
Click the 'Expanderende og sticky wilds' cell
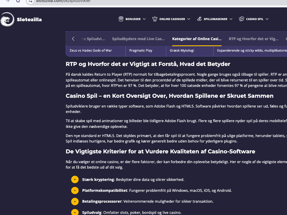pyautogui.click(x=250, y=51)
